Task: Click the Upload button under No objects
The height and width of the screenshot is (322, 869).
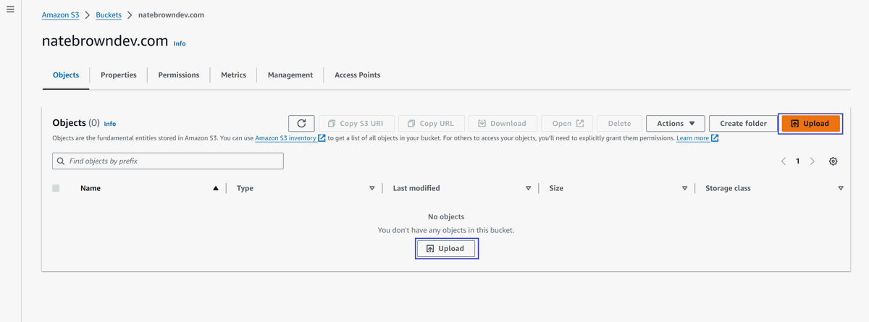Action: [446, 248]
